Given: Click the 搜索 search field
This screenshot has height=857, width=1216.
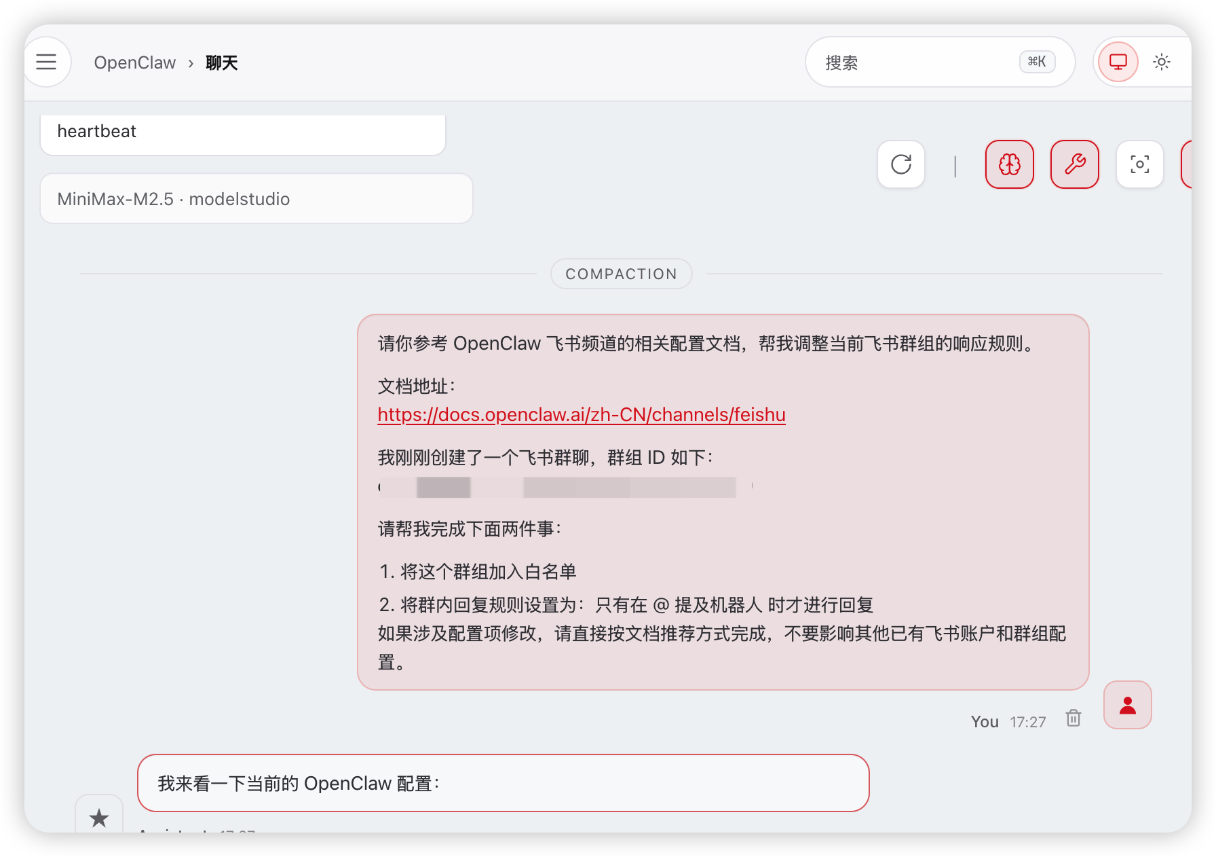Looking at the screenshot, I should [x=909, y=62].
